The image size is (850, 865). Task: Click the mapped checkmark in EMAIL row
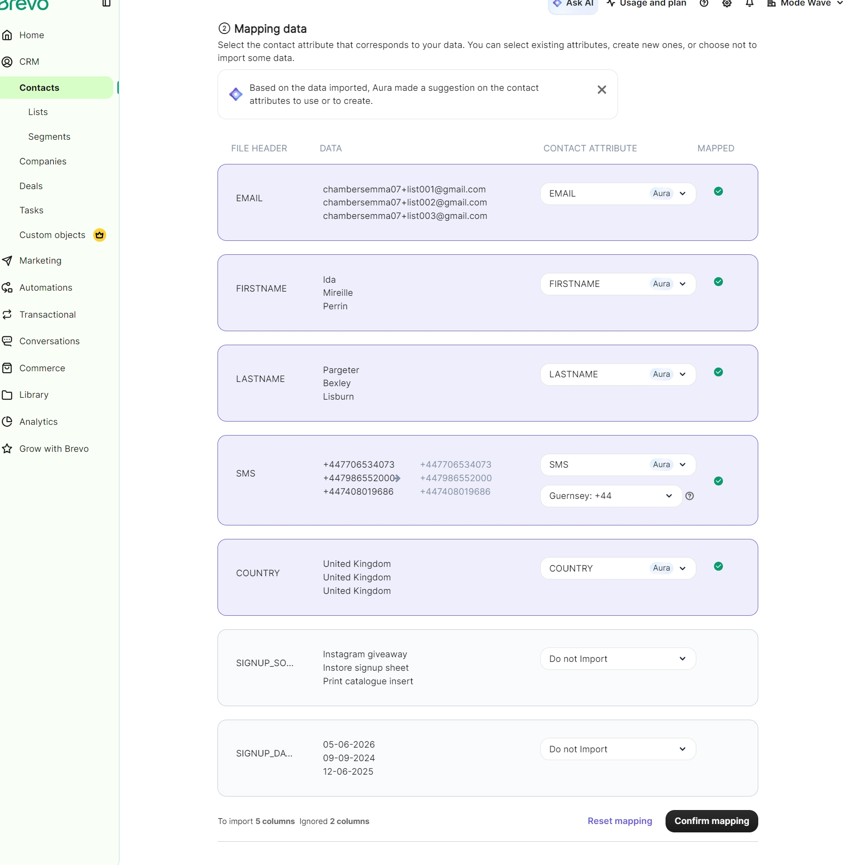[x=718, y=191]
